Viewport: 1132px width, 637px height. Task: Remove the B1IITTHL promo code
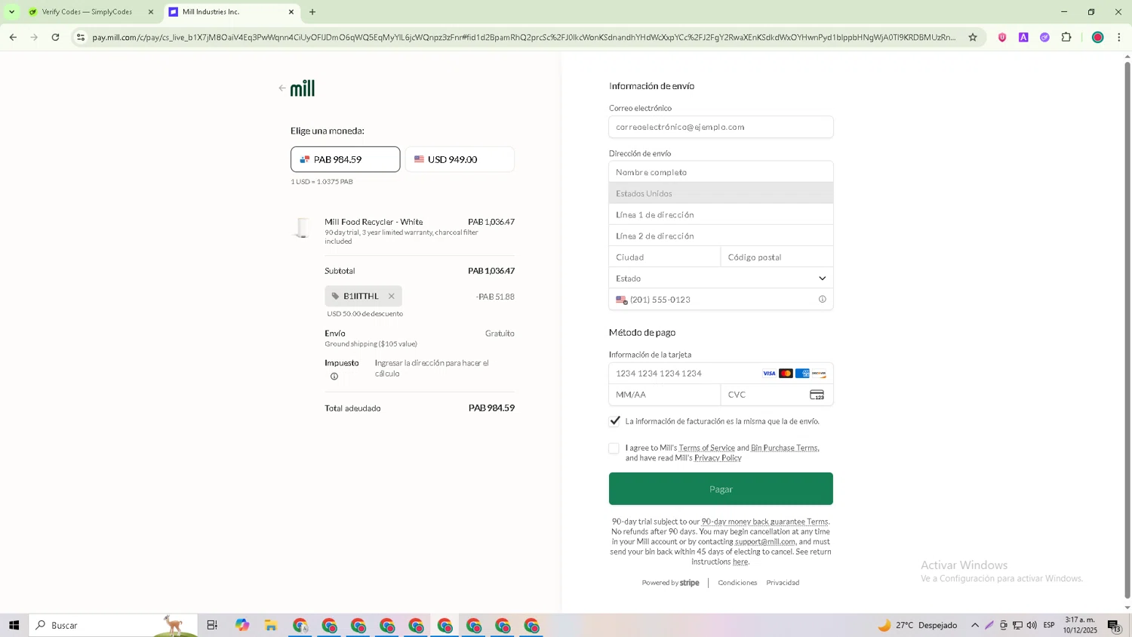[391, 297]
